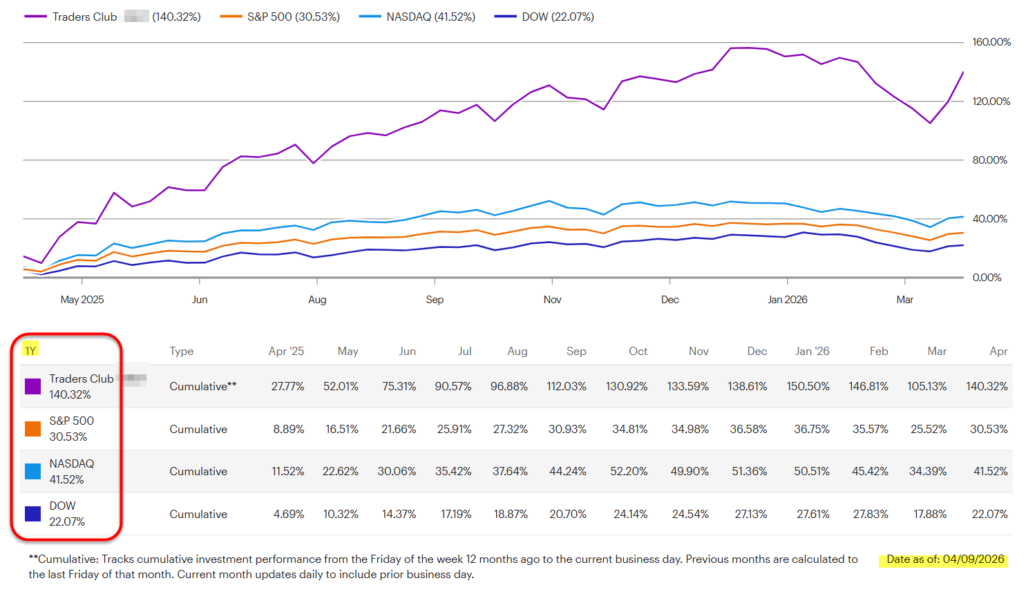Click the orange S&P 500 color swatch
The image size is (1026, 594).
coord(32,429)
